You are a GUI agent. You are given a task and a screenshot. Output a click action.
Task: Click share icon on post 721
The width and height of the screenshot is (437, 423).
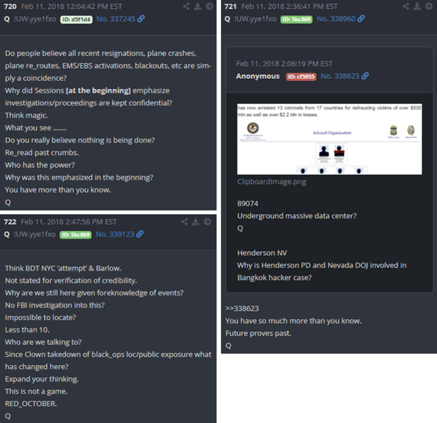click(406, 6)
